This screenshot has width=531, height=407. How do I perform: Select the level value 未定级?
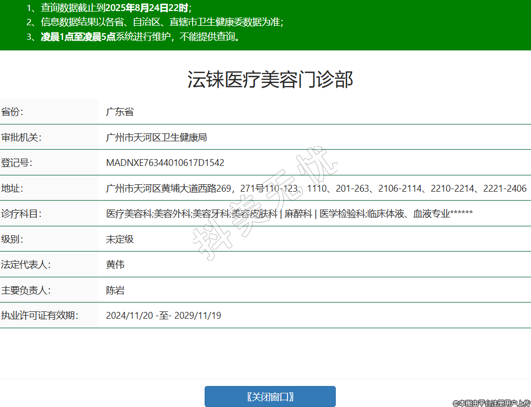click(120, 239)
